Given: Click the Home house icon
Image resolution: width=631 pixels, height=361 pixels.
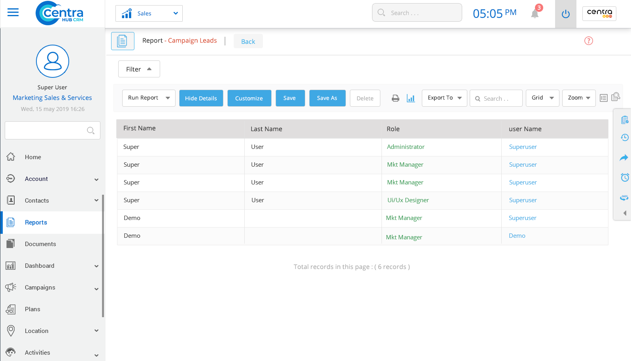Looking at the screenshot, I should tap(11, 157).
